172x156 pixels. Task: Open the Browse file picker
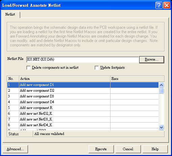(152, 60)
